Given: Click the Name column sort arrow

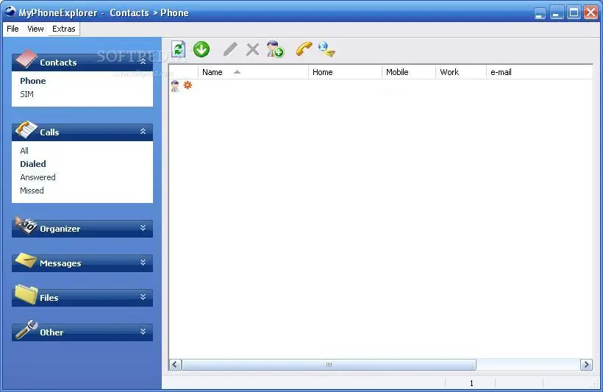Looking at the screenshot, I should (238, 72).
